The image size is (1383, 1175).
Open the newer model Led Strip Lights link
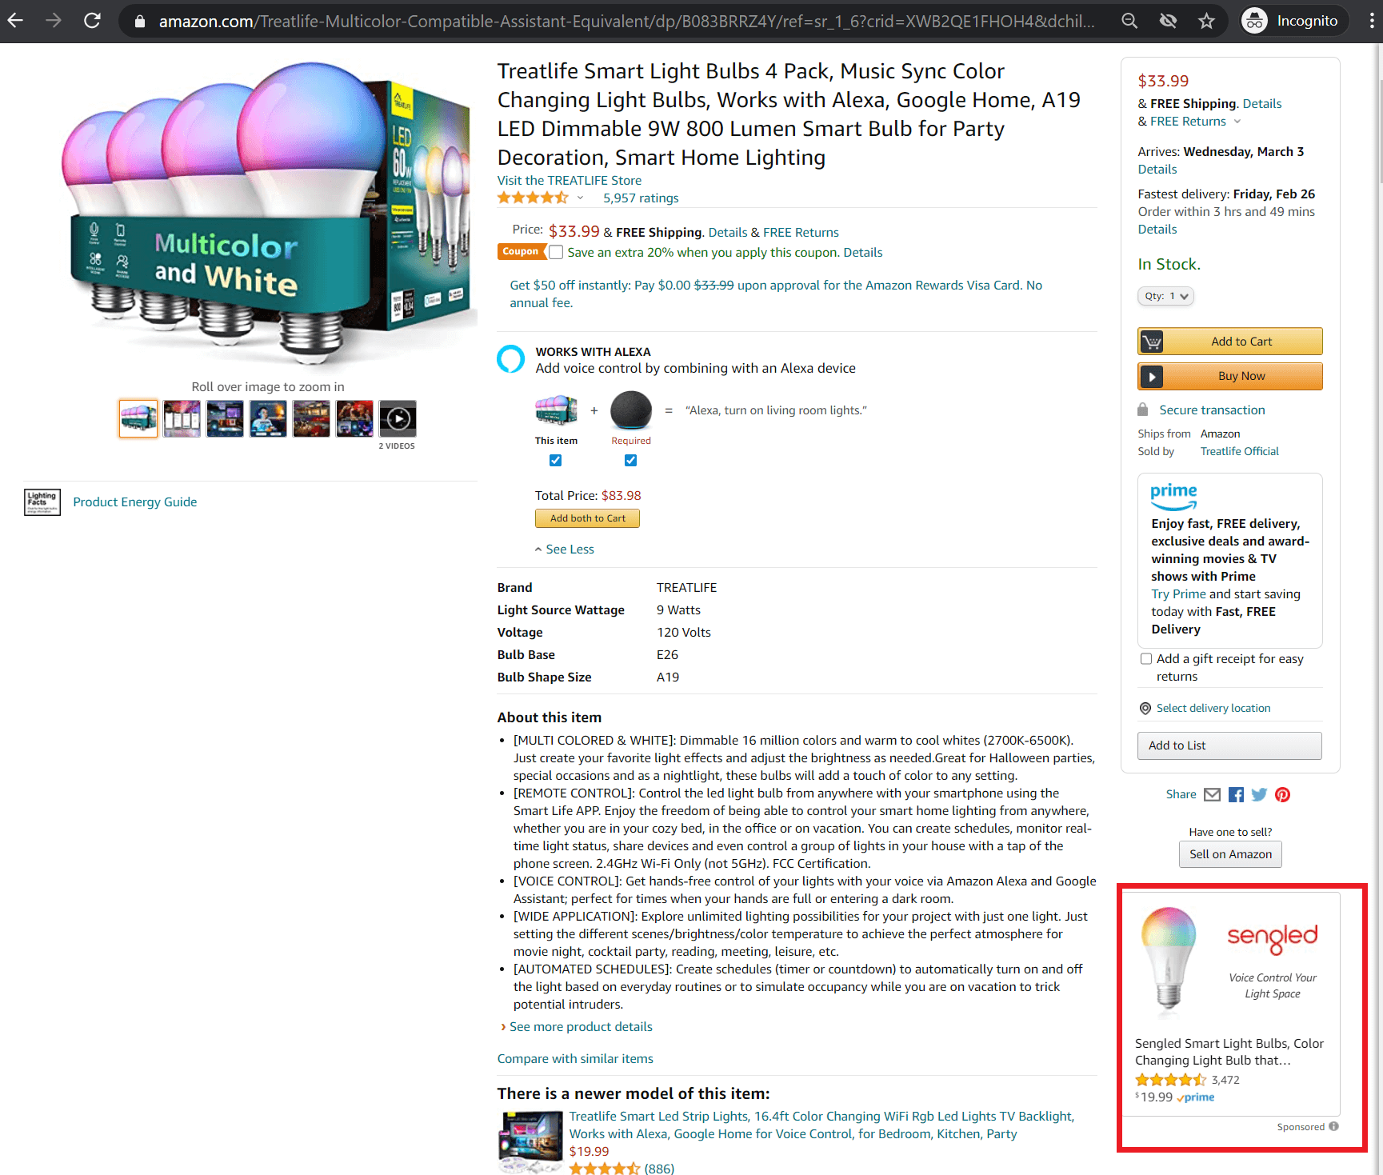click(x=821, y=1125)
